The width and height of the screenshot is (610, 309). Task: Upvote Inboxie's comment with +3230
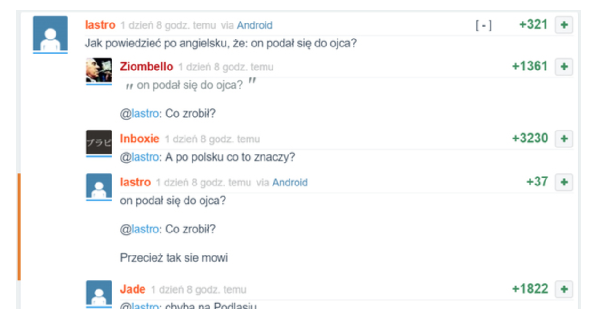coord(564,139)
